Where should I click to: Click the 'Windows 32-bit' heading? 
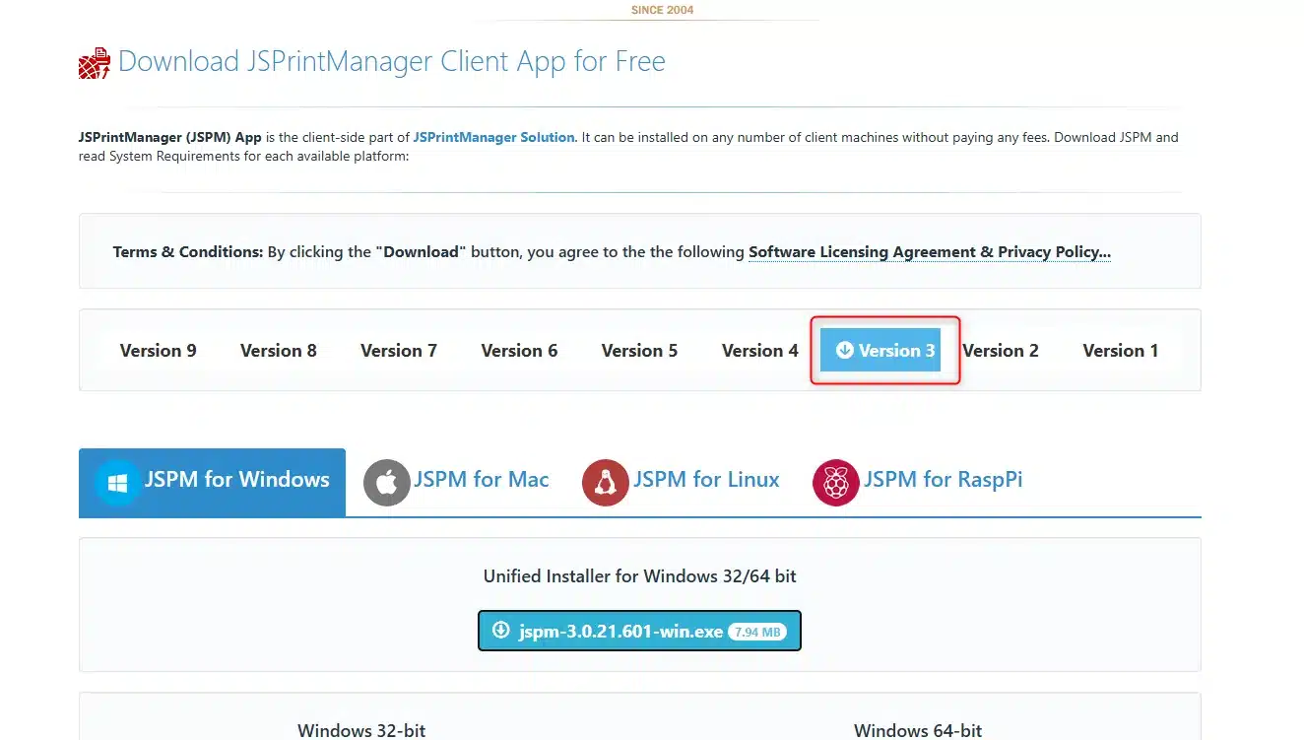[361, 730]
